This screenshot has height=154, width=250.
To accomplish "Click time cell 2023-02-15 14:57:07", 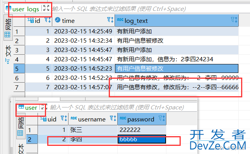I will 83,87.
